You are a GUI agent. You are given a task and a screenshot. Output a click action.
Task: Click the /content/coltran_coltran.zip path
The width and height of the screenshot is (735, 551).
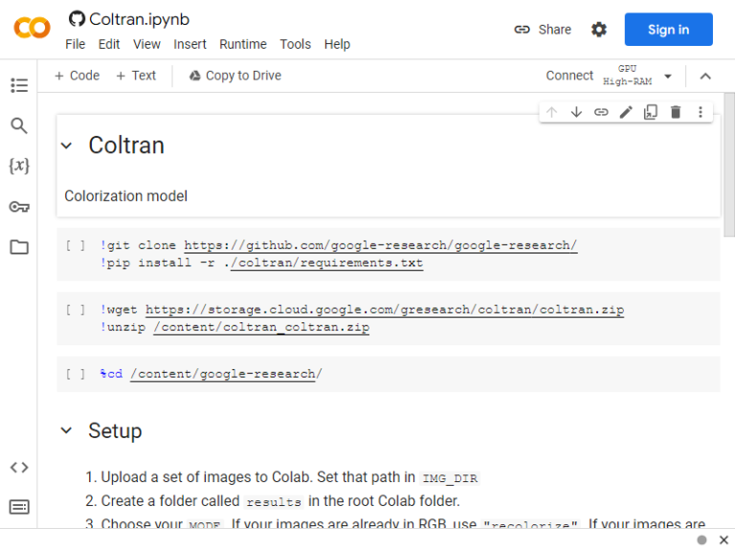click(261, 327)
